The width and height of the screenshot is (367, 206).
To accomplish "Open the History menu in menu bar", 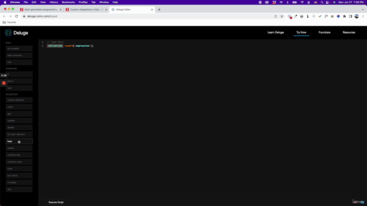I will [x=54, y=2].
